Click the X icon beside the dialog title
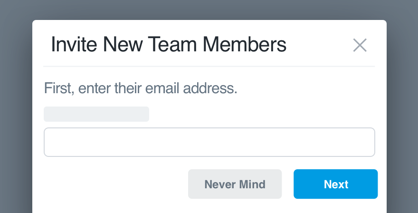418x213 pixels. [x=360, y=45]
